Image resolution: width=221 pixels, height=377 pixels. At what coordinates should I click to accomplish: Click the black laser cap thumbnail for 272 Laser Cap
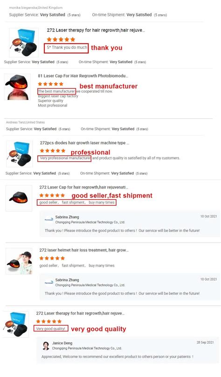click(19, 198)
